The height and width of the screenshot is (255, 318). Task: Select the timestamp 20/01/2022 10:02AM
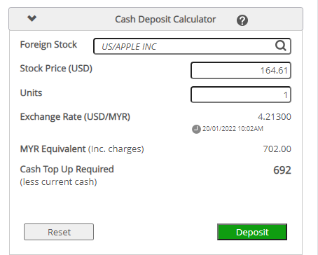tap(233, 129)
